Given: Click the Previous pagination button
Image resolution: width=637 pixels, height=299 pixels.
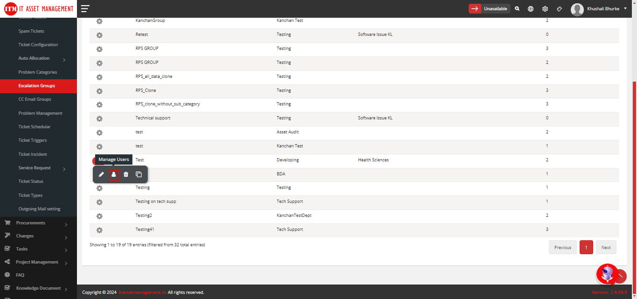Looking at the screenshot, I should 562,248.
